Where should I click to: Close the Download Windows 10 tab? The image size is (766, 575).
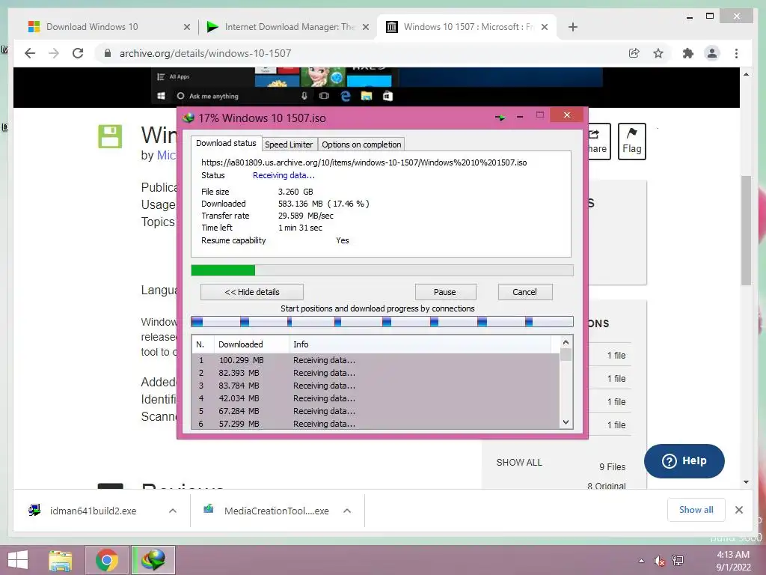pyautogui.click(x=186, y=27)
